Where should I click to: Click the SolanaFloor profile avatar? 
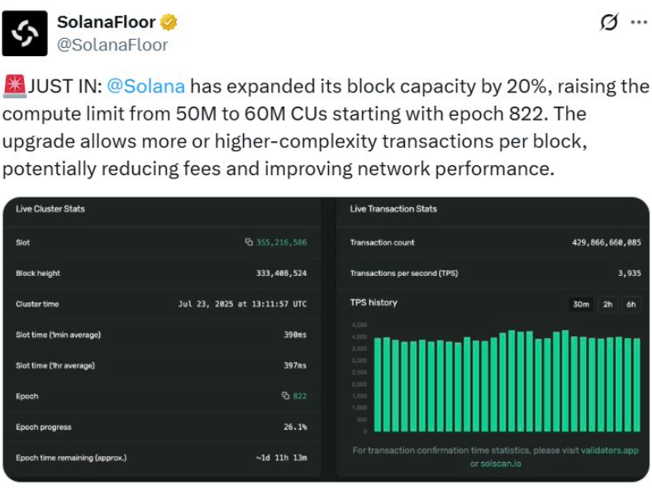[x=25, y=34]
